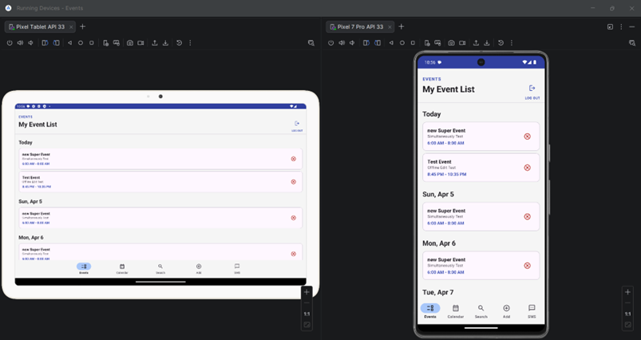Viewport: 641px width, 340px height.
Task: Open more options menu in Pixel 7 Pro toolbar
Action: (x=512, y=43)
